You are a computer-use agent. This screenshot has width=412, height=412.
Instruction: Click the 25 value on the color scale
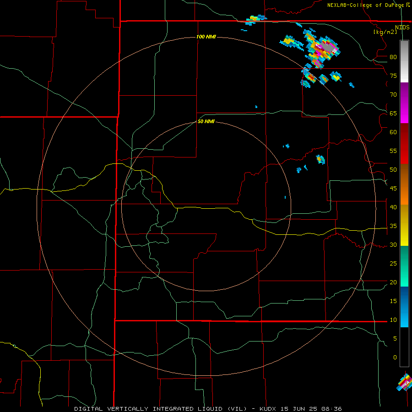pyautogui.click(x=393, y=264)
